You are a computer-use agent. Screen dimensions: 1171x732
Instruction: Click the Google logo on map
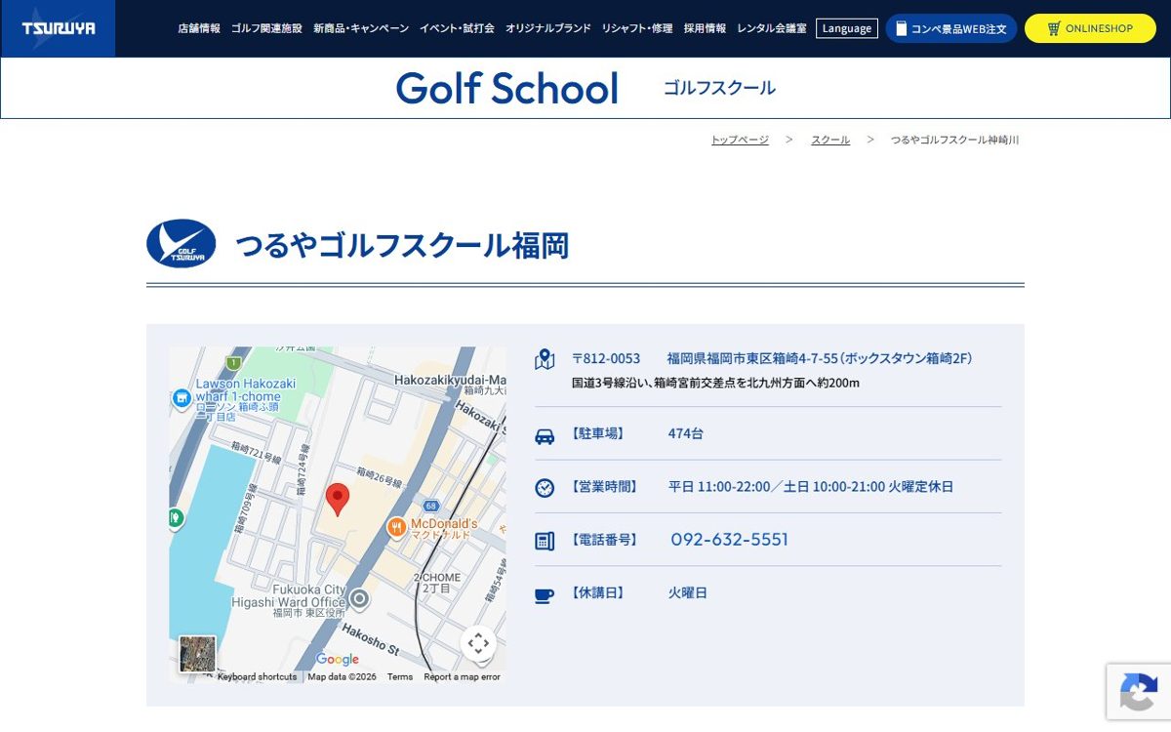point(338,660)
